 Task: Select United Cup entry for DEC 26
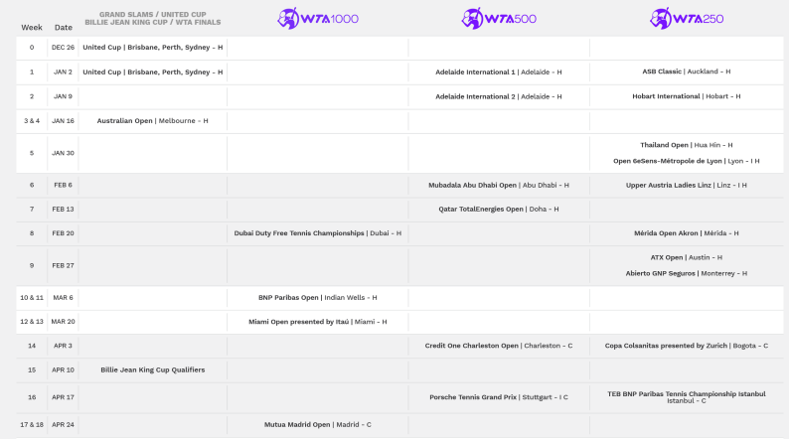pos(152,48)
